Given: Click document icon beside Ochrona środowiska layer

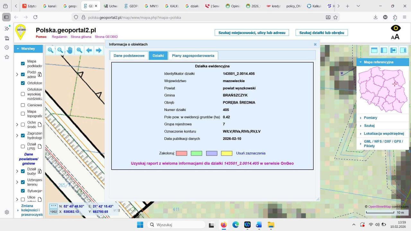Looking at the screenshot, I should (40, 124).
